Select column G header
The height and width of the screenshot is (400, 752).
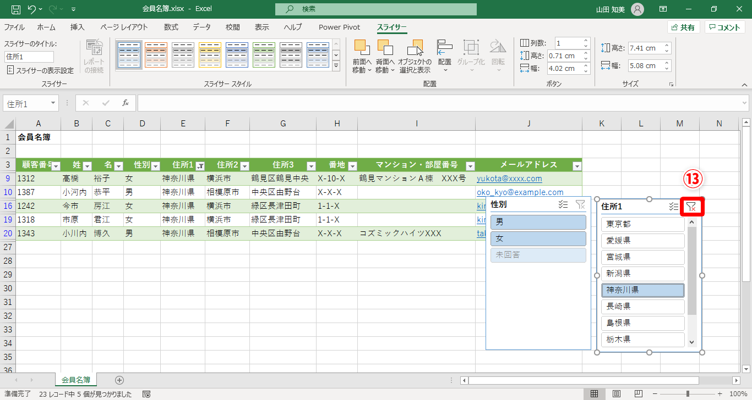click(283, 124)
